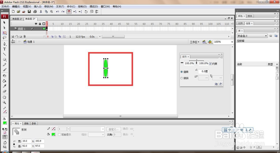This screenshot has width=280, height=153.
Task: Select the Lasso tool
Action: coord(4,38)
